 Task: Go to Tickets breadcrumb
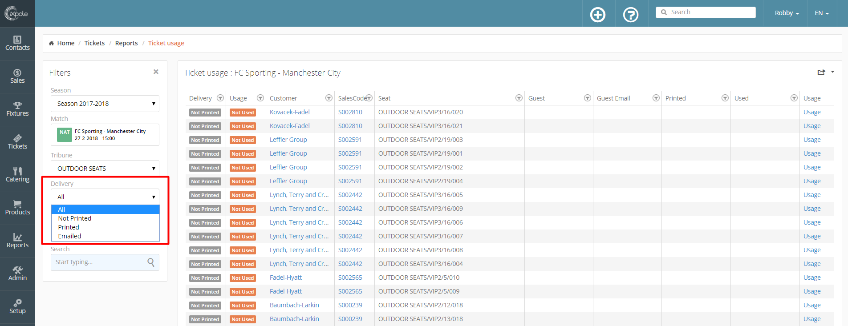94,43
